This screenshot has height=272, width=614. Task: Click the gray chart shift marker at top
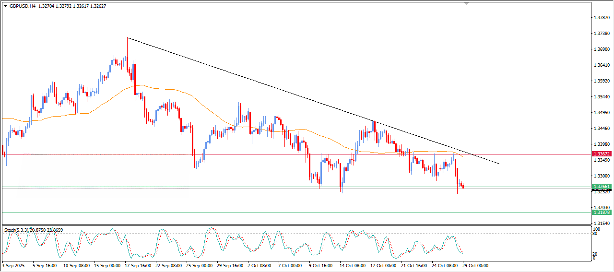(x=466, y=3)
